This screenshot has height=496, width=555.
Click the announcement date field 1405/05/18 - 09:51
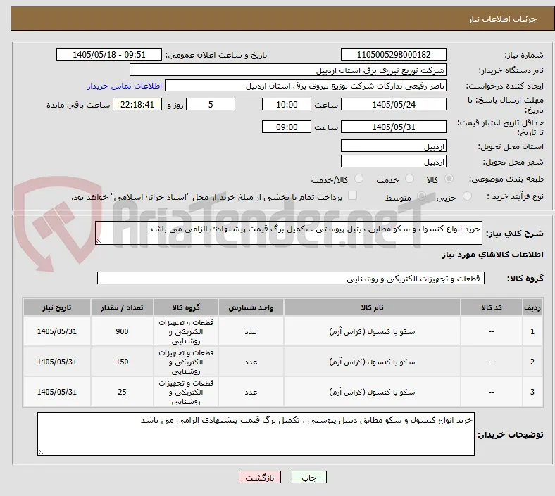[109, 54]
